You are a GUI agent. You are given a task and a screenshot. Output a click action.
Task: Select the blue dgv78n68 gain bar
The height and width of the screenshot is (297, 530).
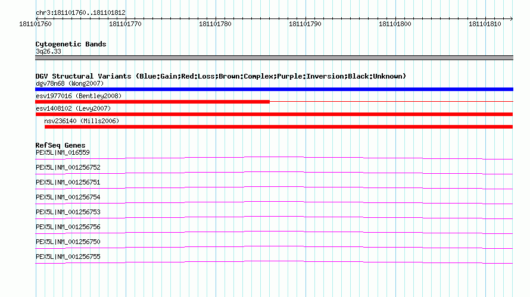coord(274,89)
